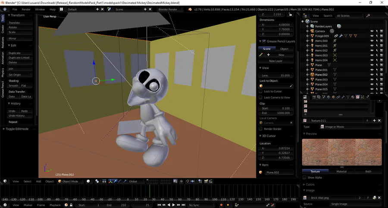The width and height of the screenshot is (388, 208).
Task: Enable Lock Camera to View checkbox
Action: pos(260,97)
